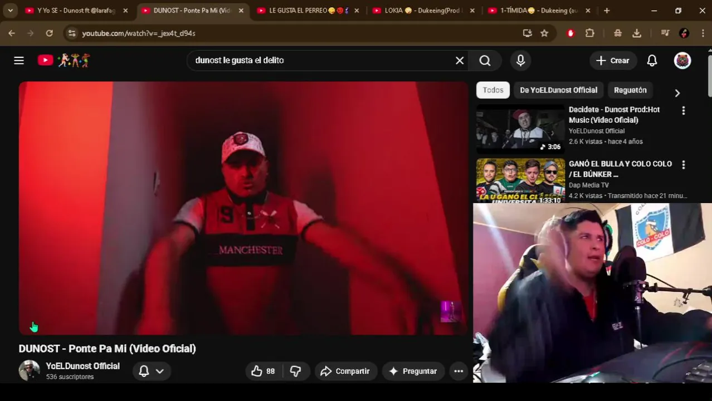The height and width of the screenshot is (401, 712).
Task: Open more actions three-dot button
Action: coord(459,371)
